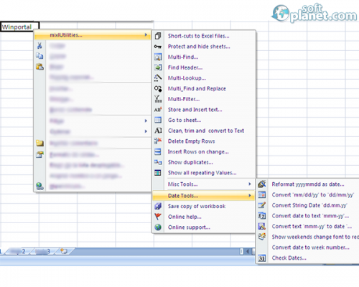Select Reformat yyyymmdd as date option
Image resolution: width=359 pixels, height=287 pixels.
[x=308, y=184]
